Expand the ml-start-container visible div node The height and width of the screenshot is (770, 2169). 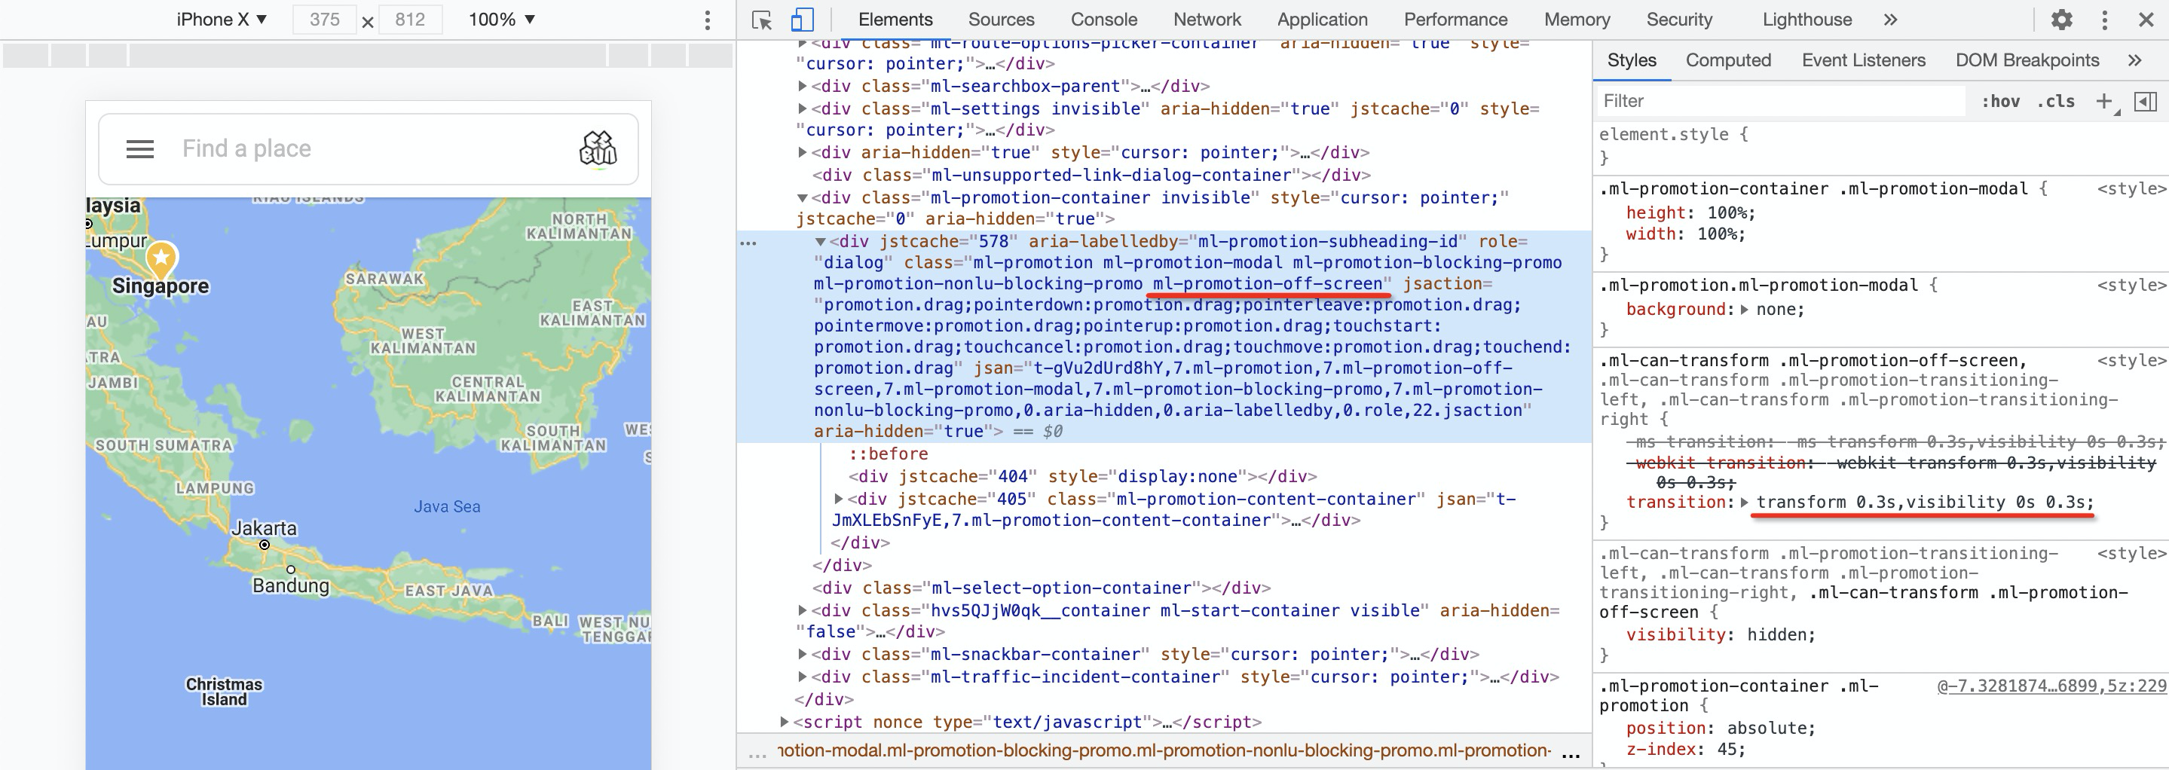803,610
